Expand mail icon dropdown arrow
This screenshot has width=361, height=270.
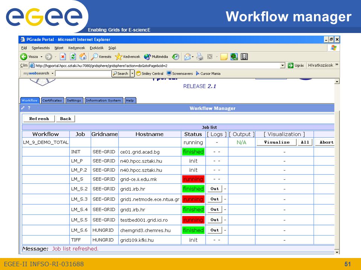193,57
